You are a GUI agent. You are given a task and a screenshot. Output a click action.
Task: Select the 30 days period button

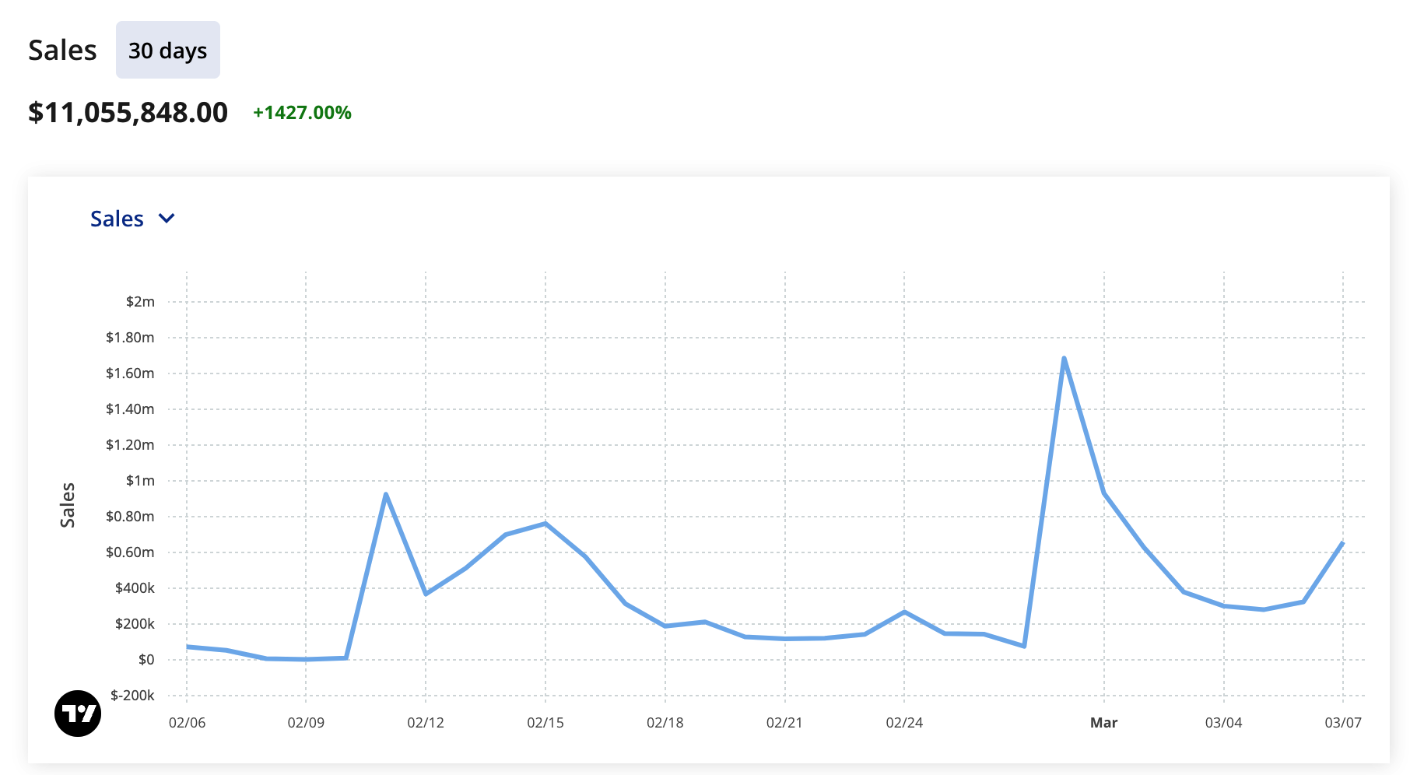pos(168,51)
